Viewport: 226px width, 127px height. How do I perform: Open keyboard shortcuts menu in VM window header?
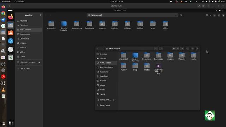pos(203,6)
